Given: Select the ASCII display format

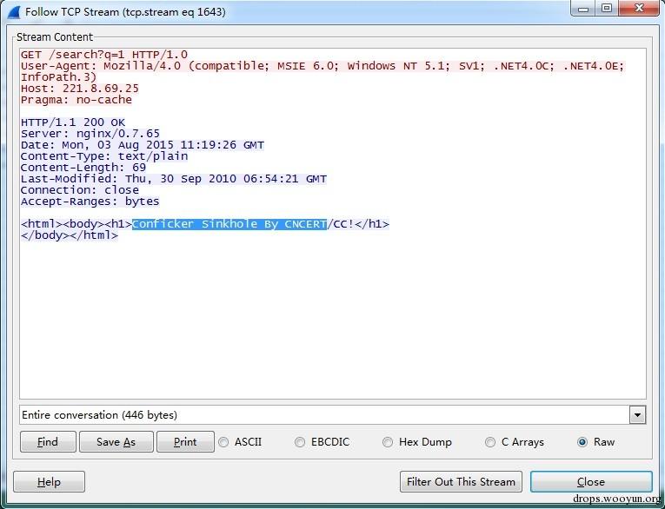Looking at the screenshot, I should click(224, 442).
